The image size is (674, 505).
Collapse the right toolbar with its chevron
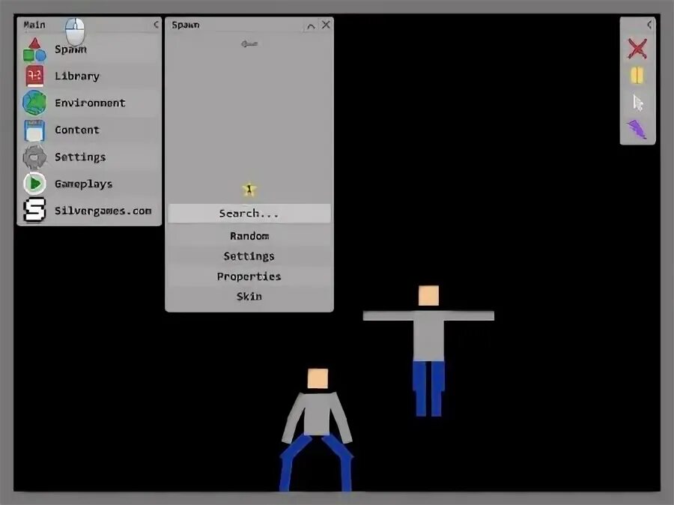click(x=650, y=22)
